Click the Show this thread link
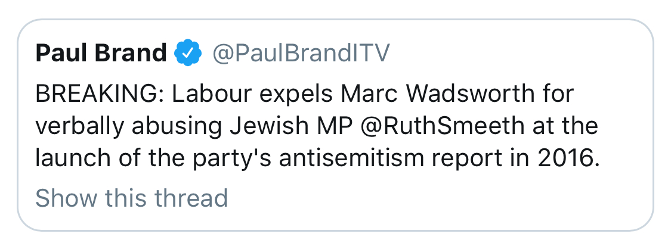This screenshot has height=246, width=671. (132, 197)
